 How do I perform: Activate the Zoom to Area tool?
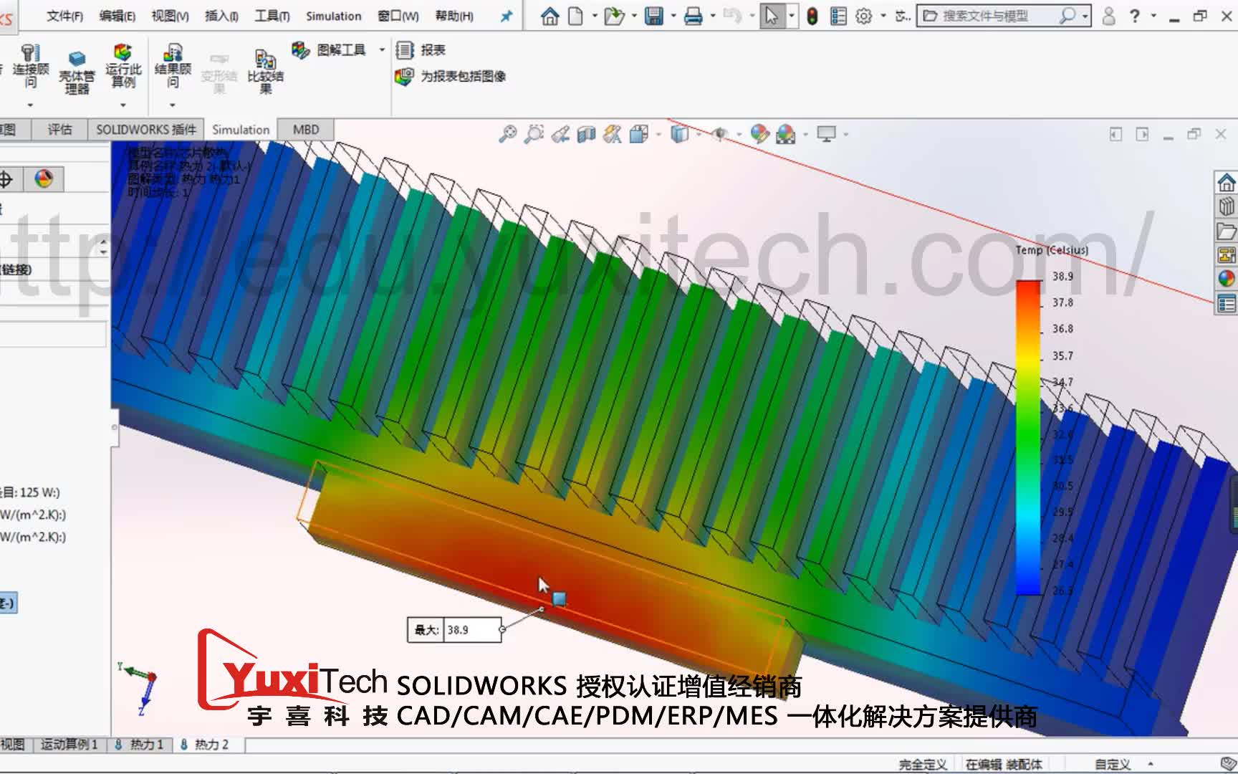tap(534, 134)
